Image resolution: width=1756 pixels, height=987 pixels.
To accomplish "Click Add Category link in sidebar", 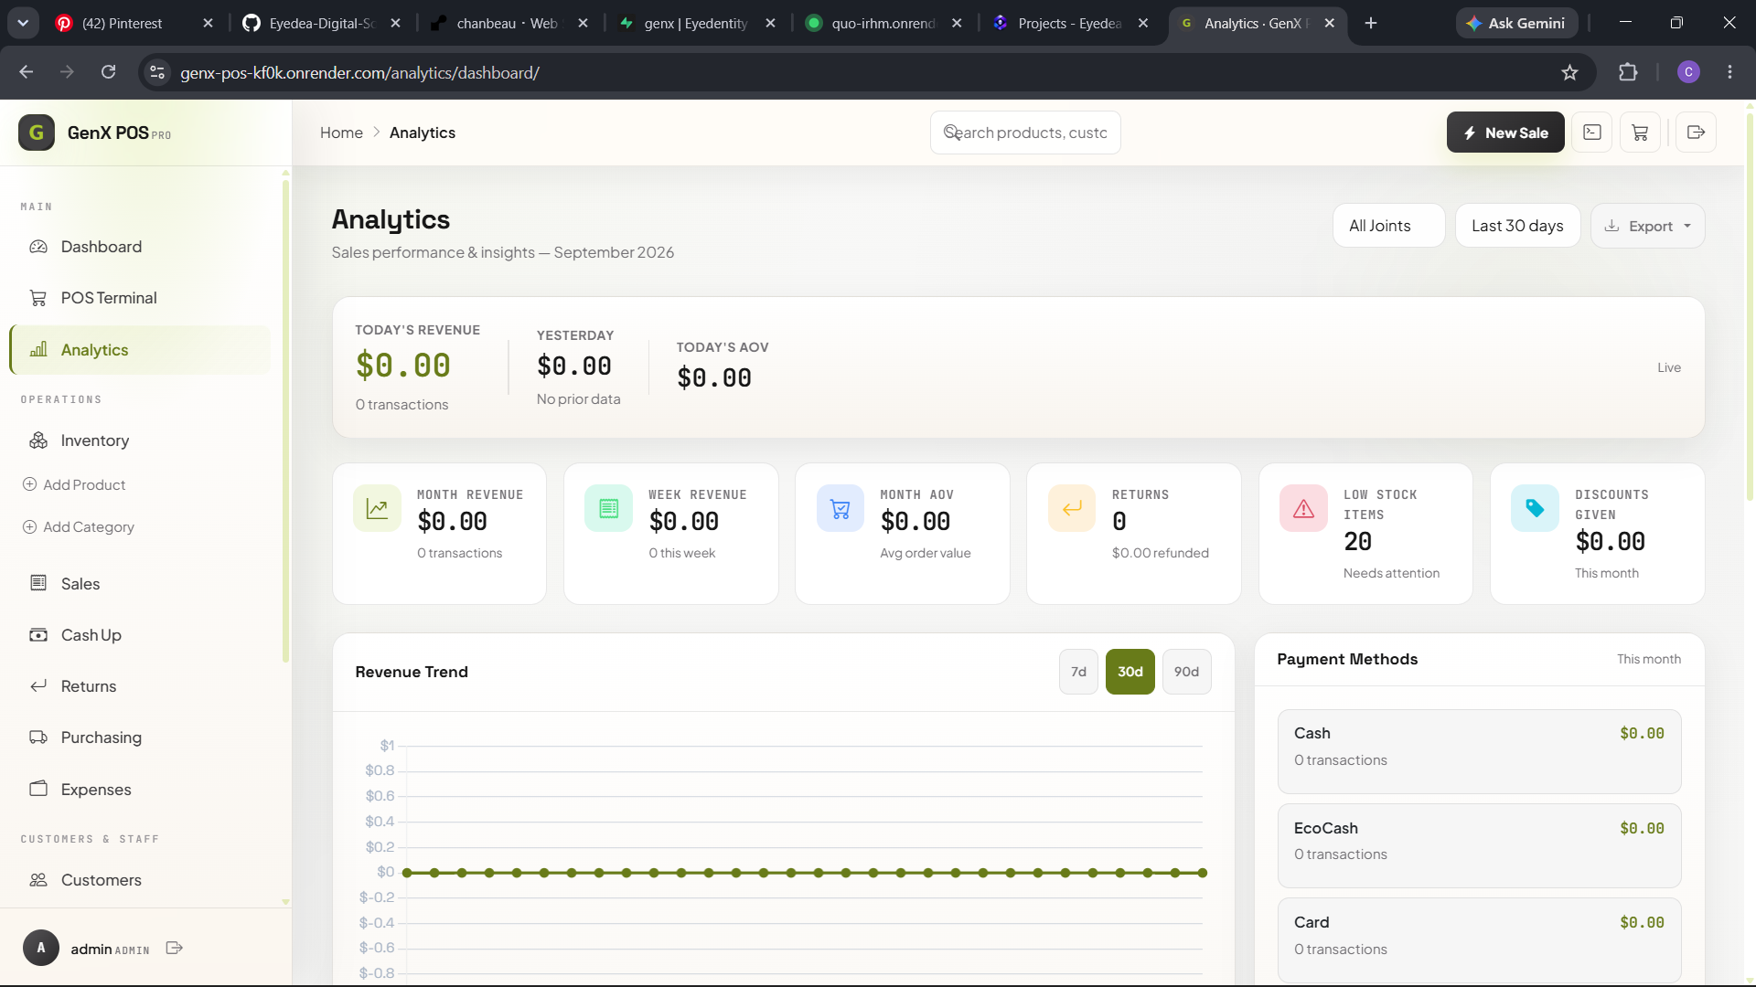I will point(79,527).
